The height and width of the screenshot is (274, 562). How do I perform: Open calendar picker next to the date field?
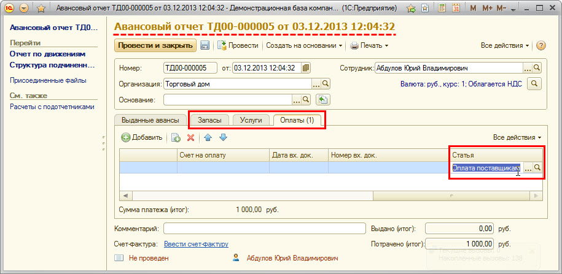click(x=306, y=68)
